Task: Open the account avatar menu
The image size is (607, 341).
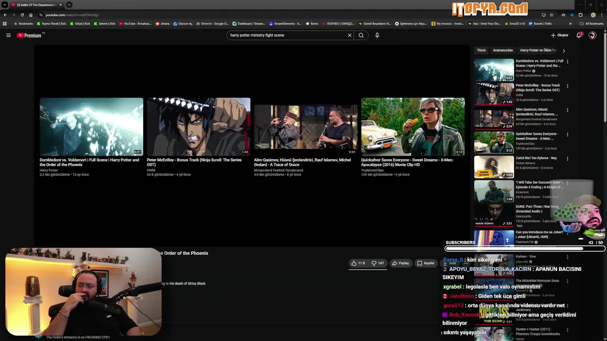Action: tap(592, 35)
